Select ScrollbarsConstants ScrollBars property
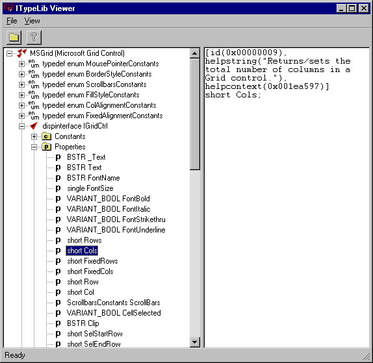The height and width of the screenshot is (363, 373). (114, 303)
